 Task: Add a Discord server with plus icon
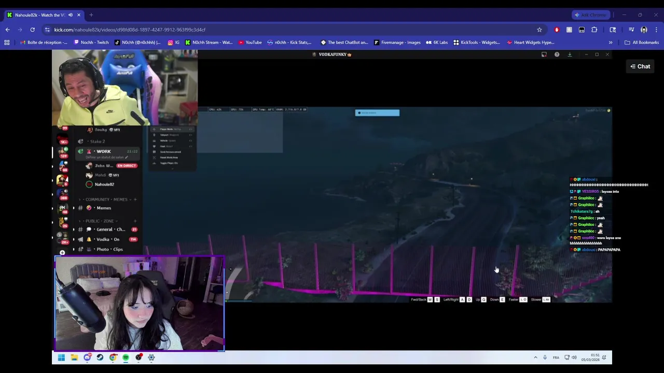tap(62, 253)
